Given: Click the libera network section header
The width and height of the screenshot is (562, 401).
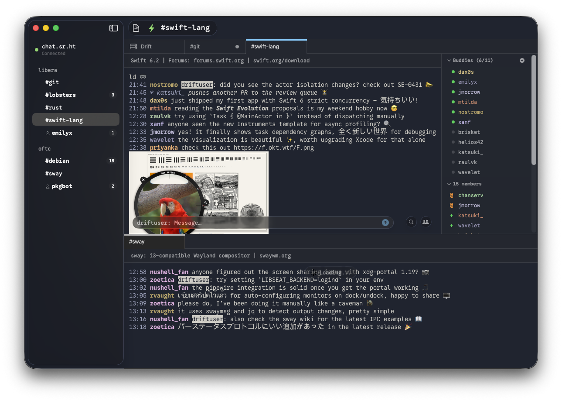Looking at the screenshot, I should [48, 70].
